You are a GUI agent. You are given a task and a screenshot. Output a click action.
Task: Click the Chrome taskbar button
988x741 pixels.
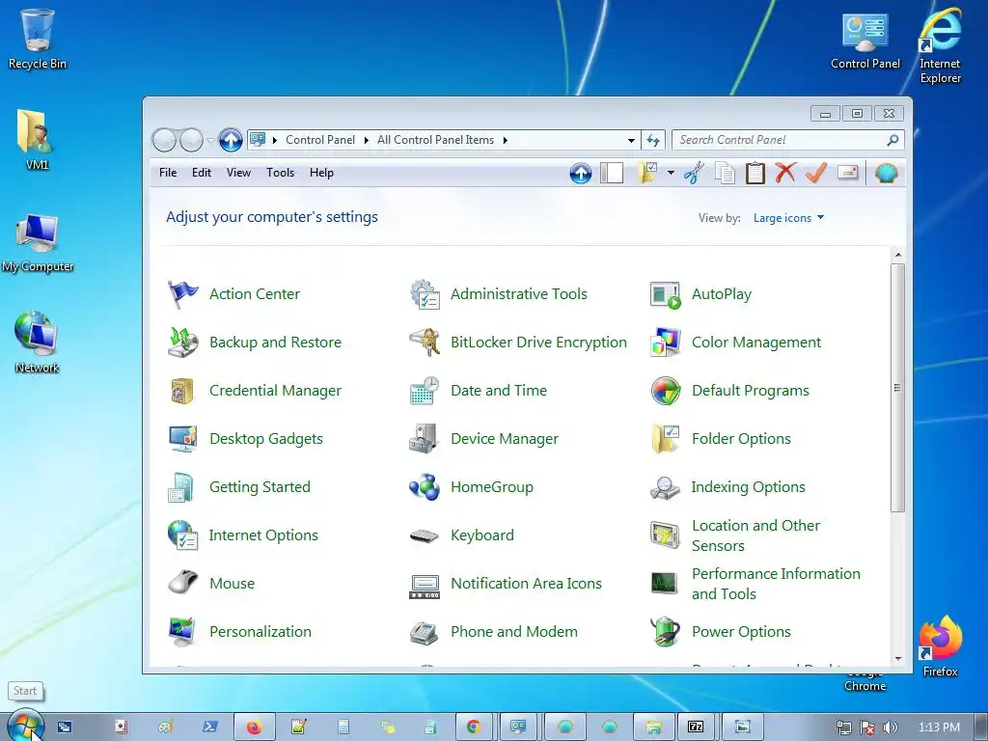[x=473, y=727]
